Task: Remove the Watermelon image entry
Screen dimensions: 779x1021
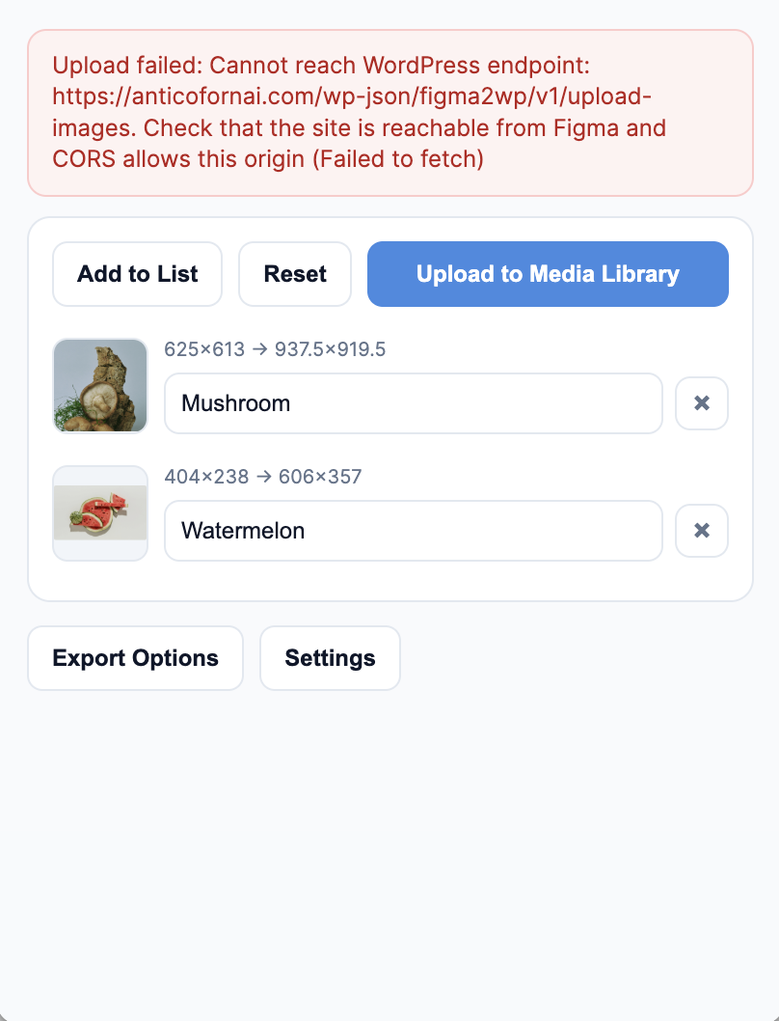Action: pyautogui.click(x=701, y=531)
